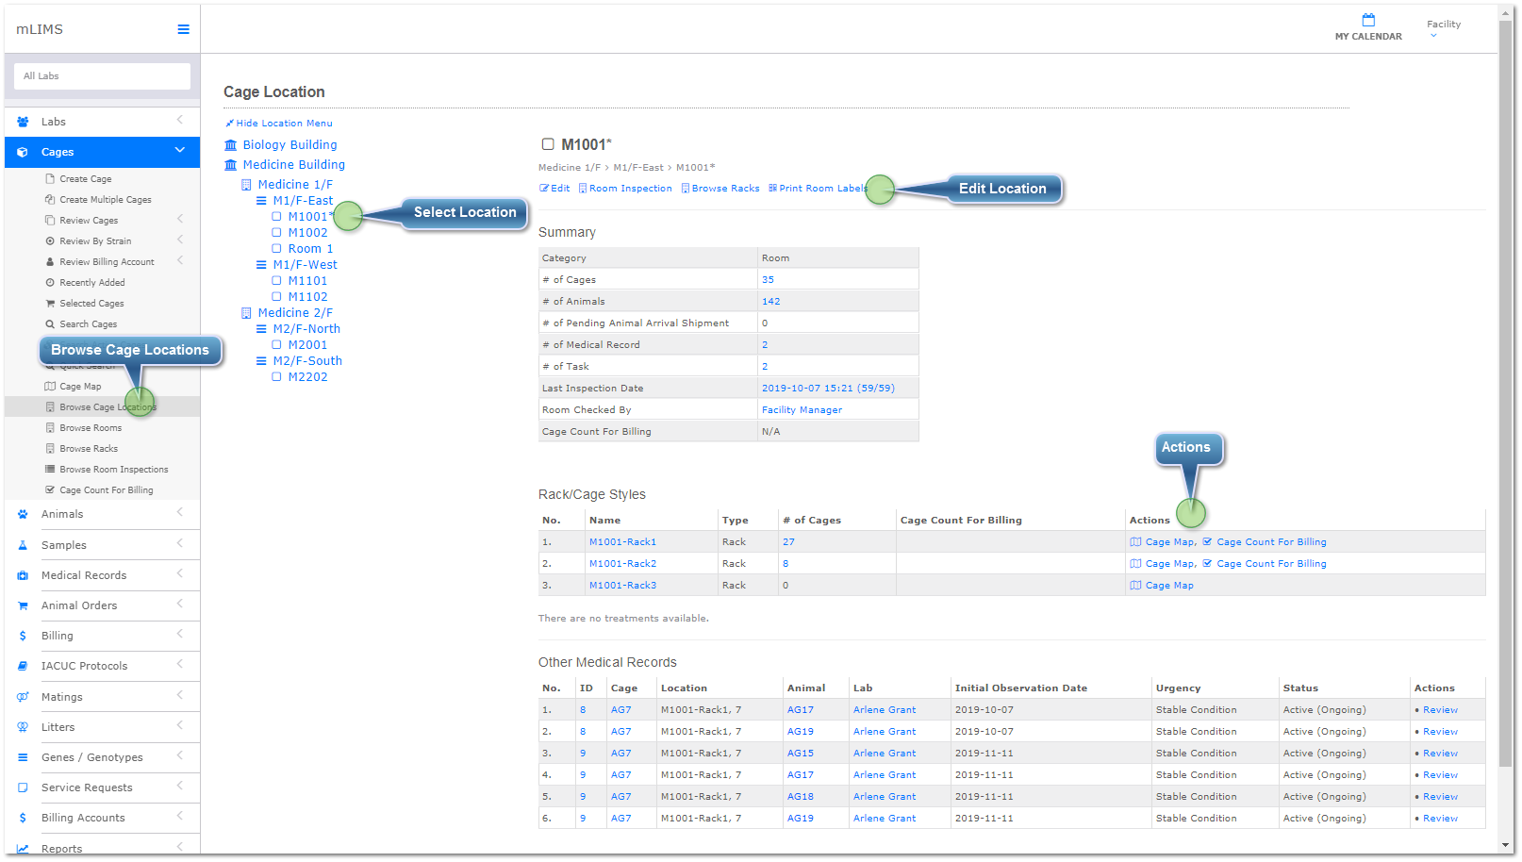The image size is (1522, 862).
Task: Click Cage Map icon for M1001-Rack3
Action: [1135, 586]
